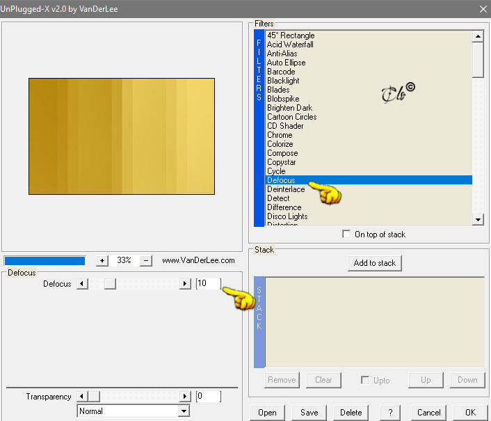
Task: Click the Defocus slider right arrow
Action: 185,284
